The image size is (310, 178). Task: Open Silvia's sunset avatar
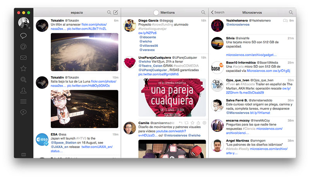pos(217,43)
